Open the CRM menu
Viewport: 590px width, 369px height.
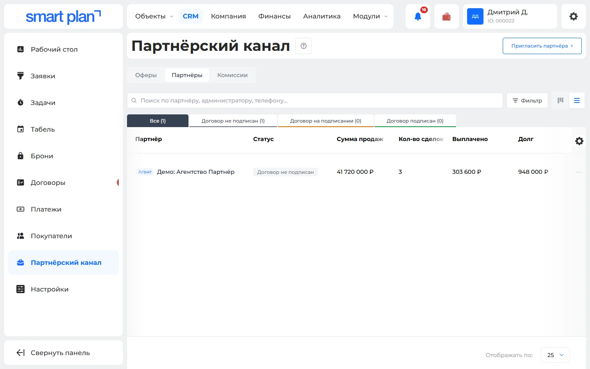[191, 16]
